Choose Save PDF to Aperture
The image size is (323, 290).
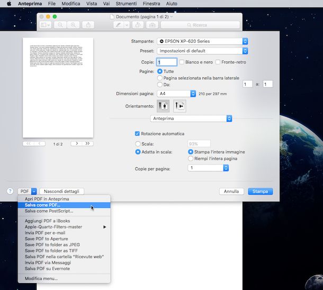click(64, 239)
